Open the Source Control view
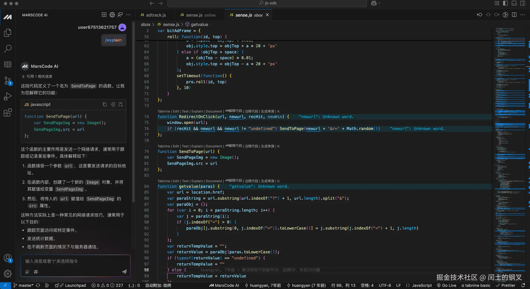This screenshot has width=530, height=289. pos(7,81)
